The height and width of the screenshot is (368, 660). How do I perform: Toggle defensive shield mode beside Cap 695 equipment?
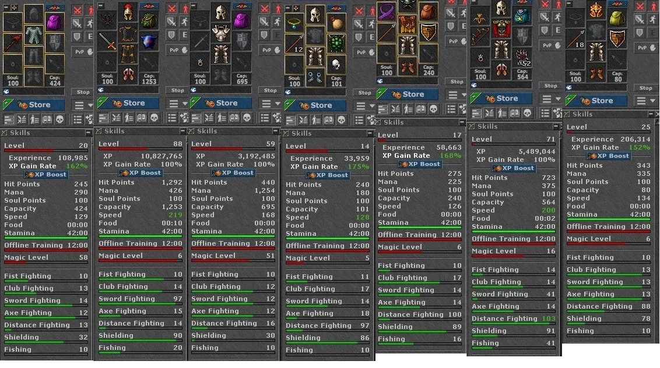pos(264,34)
